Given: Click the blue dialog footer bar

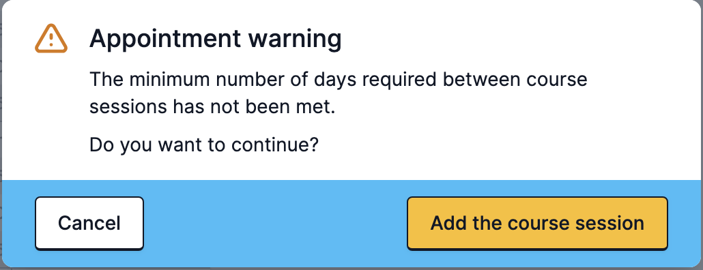Looking at the screenshot, I should point(275,223).
